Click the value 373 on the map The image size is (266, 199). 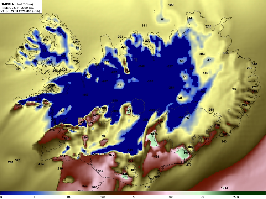[x=18, y=160]
